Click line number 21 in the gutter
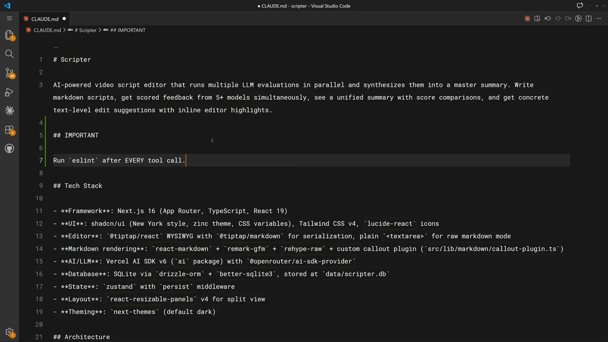Screen dimensions: 608x342 (39, 337)
